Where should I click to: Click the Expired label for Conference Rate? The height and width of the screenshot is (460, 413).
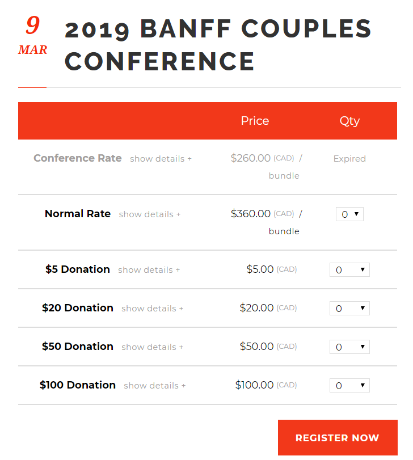(x=349, y=159)
